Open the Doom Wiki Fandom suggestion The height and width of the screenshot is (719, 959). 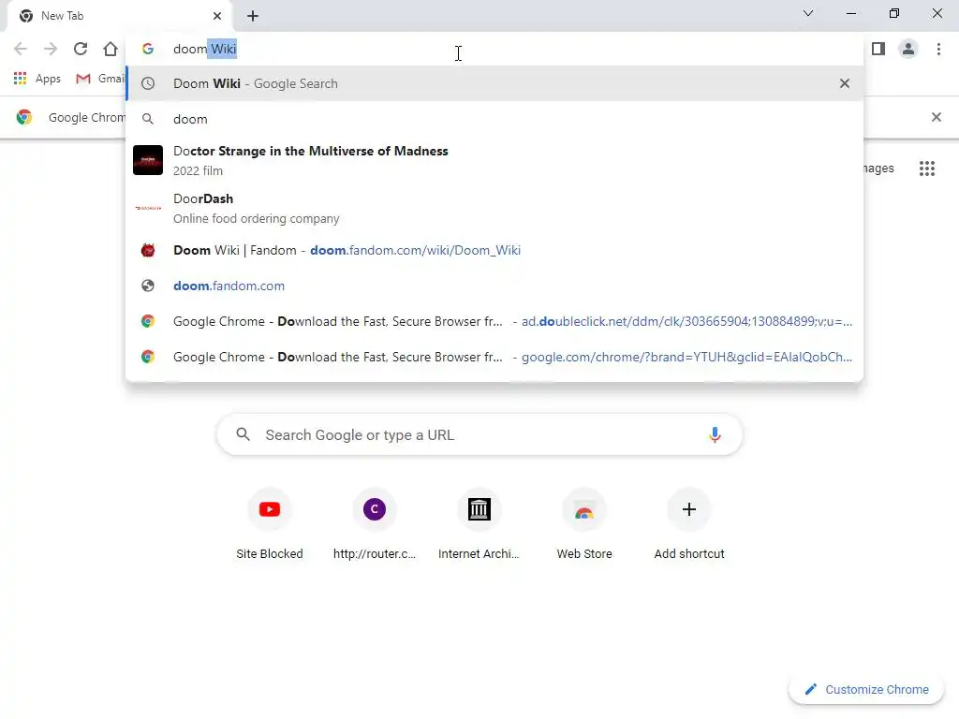point(494,250)
